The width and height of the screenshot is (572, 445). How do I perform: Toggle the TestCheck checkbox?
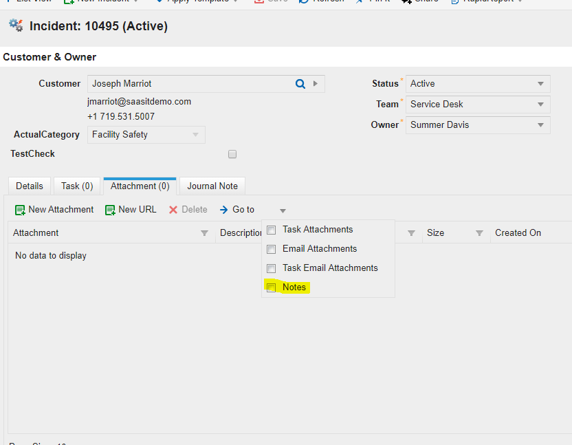click(232, 154)
